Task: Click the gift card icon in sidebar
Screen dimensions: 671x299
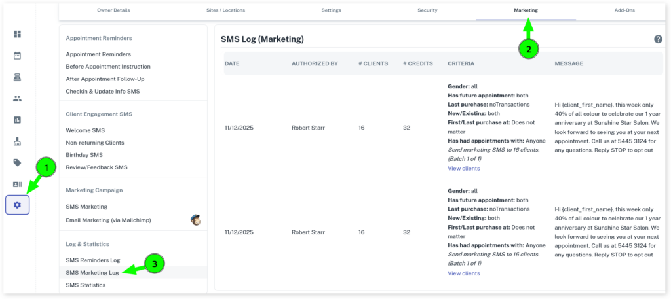Action: [17, 184]
